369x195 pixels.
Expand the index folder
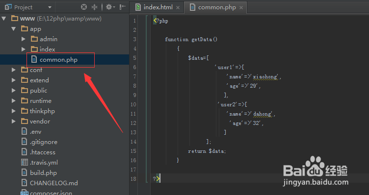pos(23,49)
